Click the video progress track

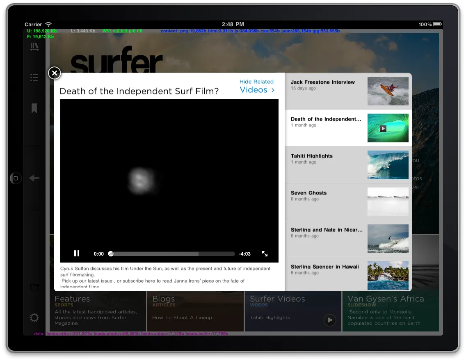point(172,254)
